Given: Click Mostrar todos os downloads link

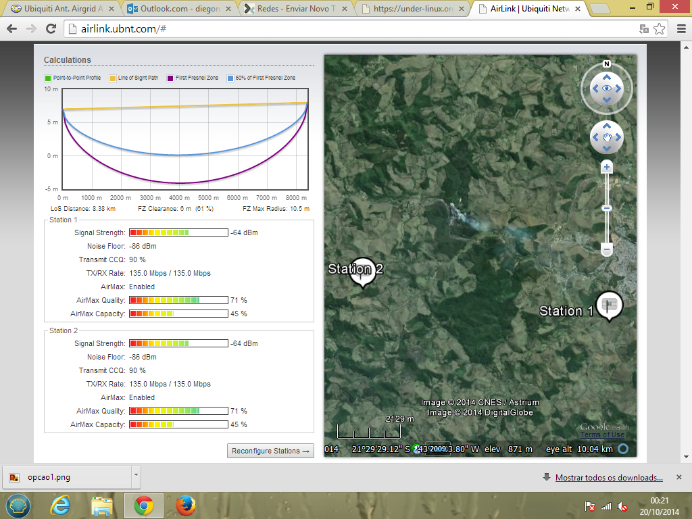Looking at the screenshot, I should coord(609,478).
